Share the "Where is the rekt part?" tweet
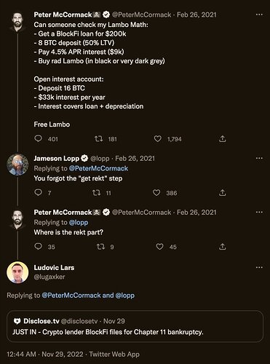The height and width of the screenshot is (364, 270). point(223,247)
